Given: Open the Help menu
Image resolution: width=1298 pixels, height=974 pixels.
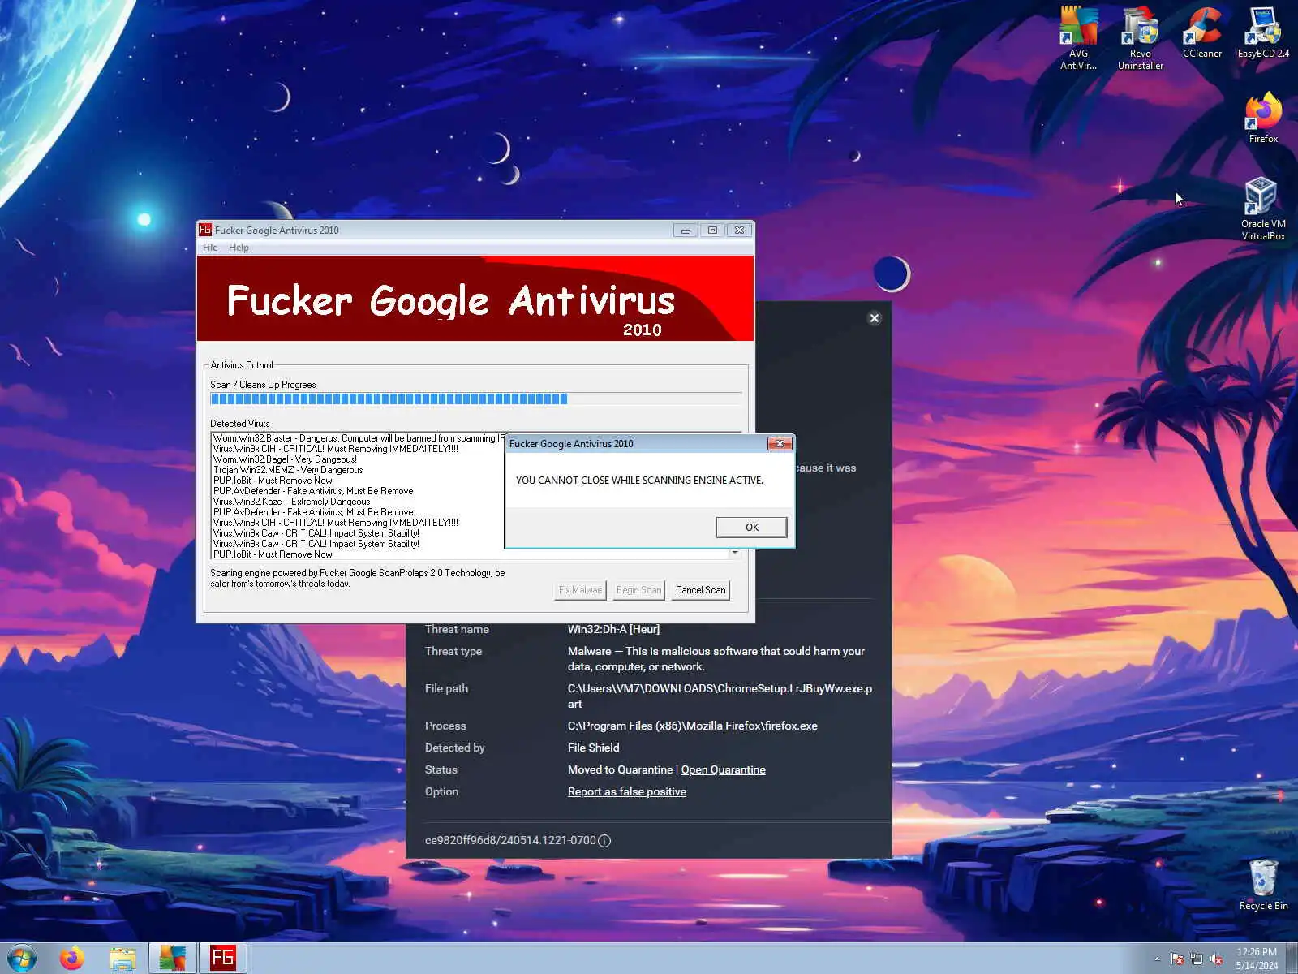Looking at the screenshot, I should 239,248.
